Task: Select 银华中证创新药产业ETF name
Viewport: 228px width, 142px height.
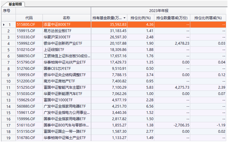Action: point(63,43)
